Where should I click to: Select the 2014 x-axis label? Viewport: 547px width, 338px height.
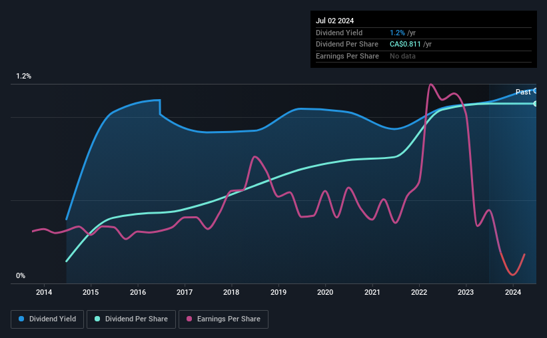[44, 292]
